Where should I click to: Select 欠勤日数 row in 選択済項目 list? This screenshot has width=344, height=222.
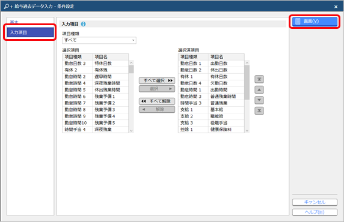tap(211, 83)
